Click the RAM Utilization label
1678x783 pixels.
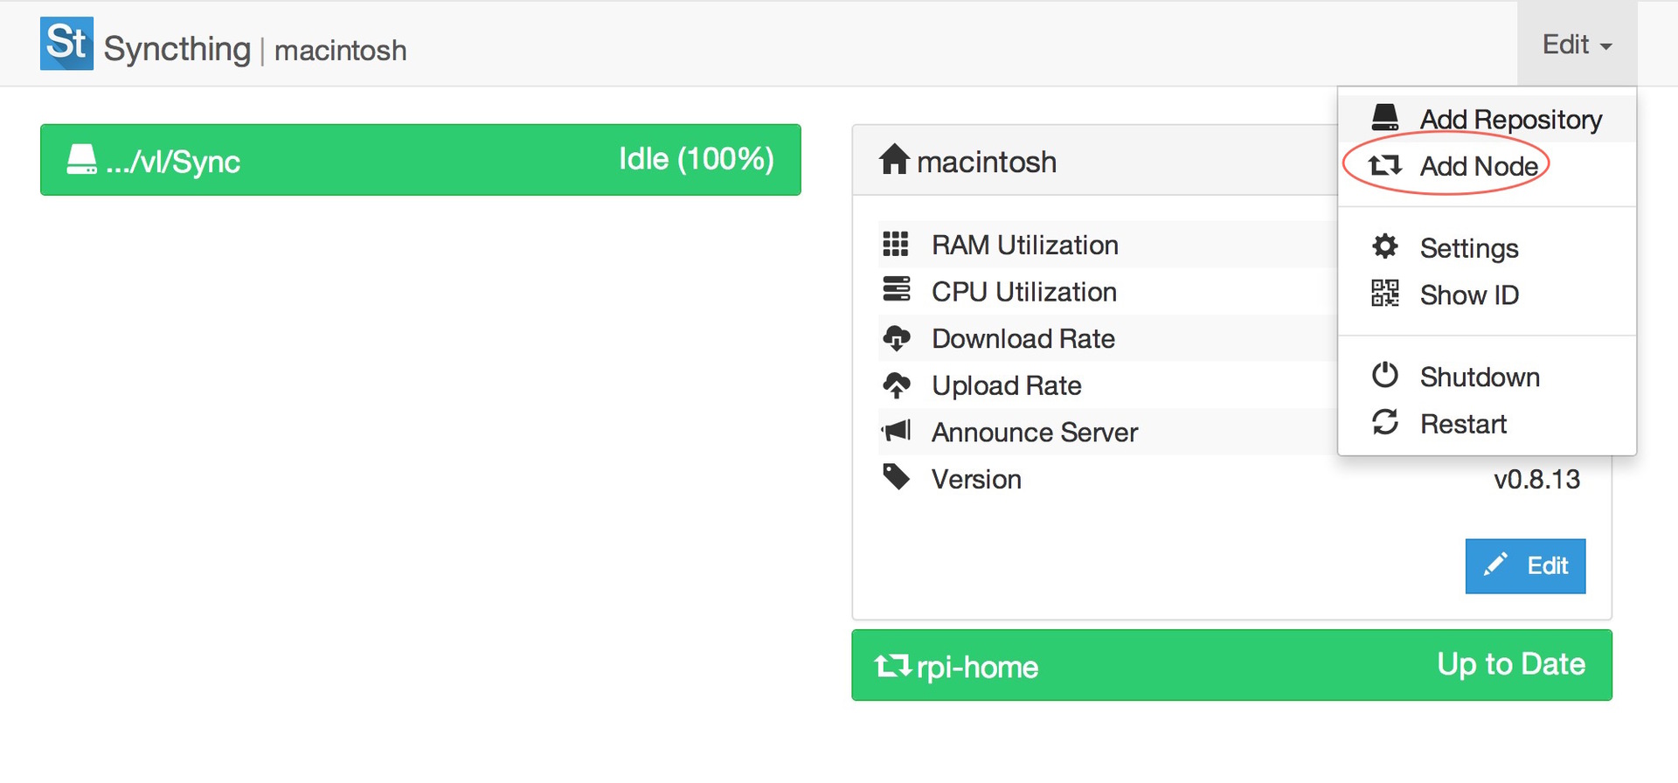[x=1025, y=246]
